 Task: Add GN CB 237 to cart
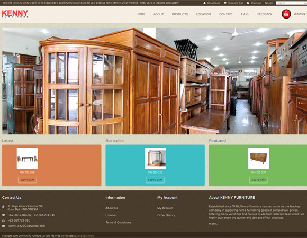259,180
